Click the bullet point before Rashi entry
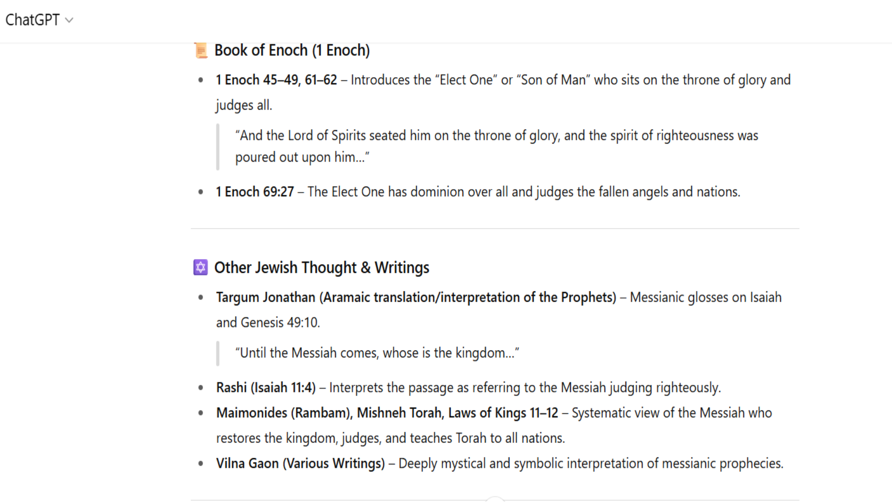 201,388
